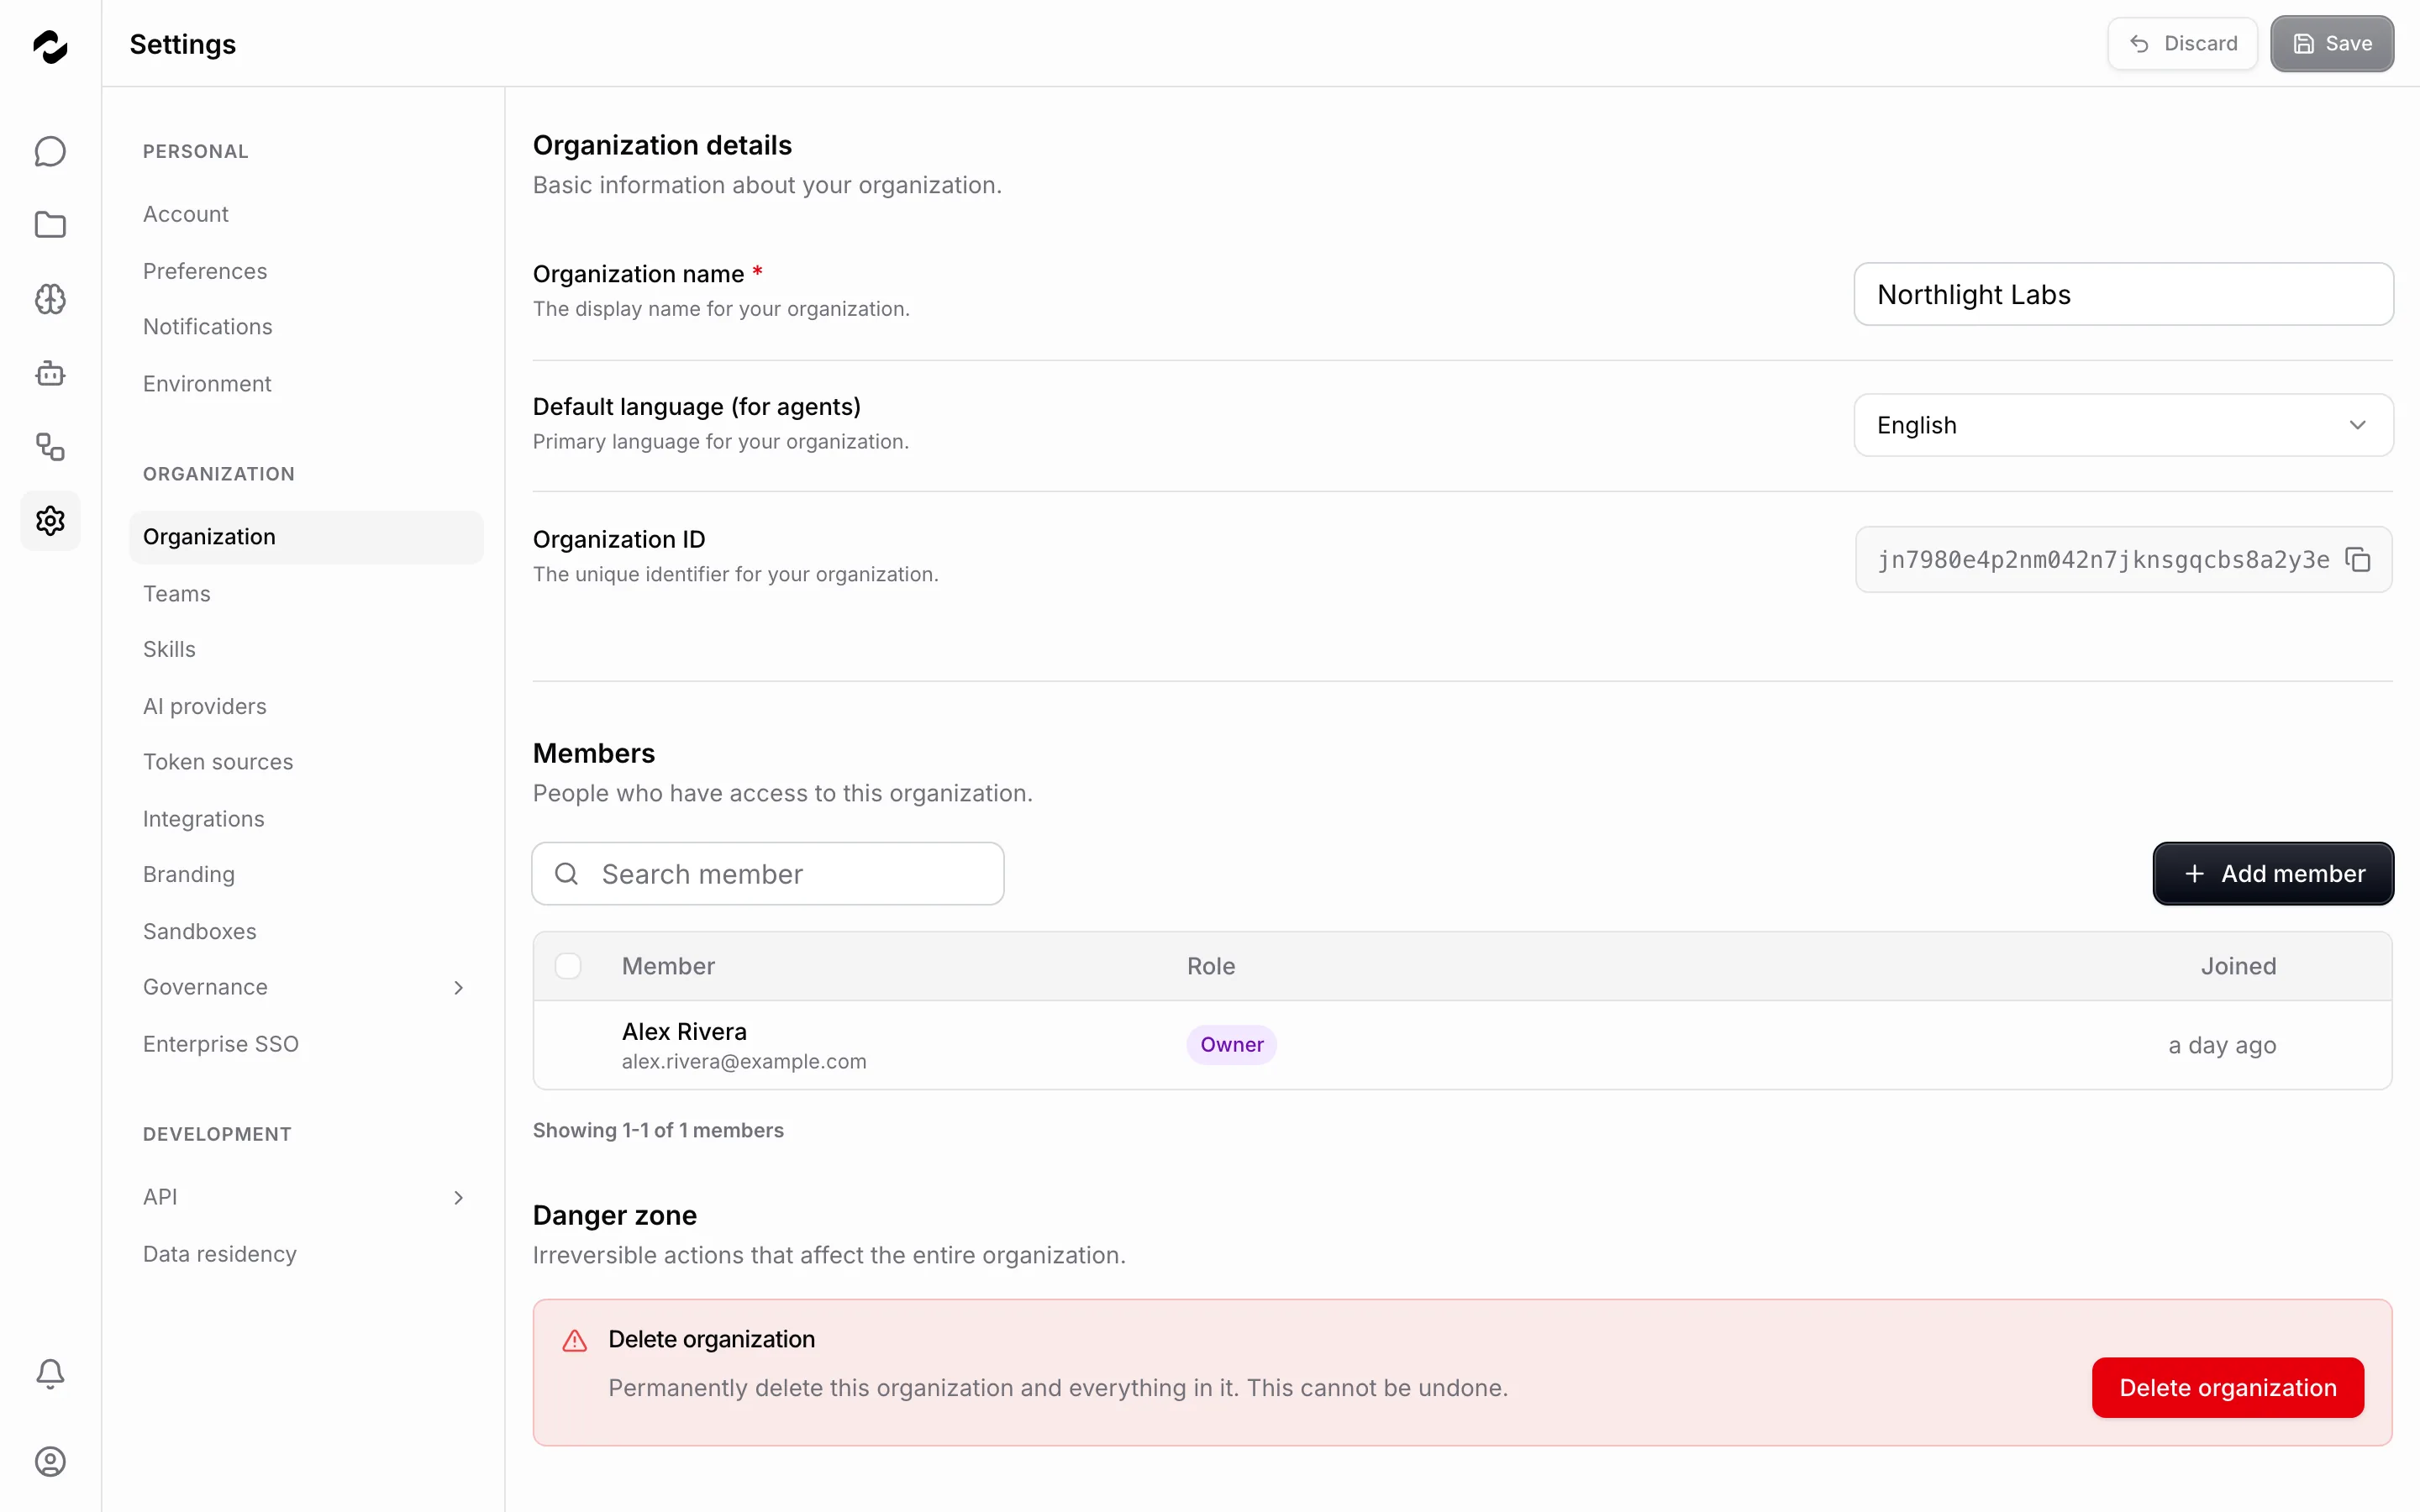Click the Discard button
2420x1512 pixels.
click(x=2182, y=44)
